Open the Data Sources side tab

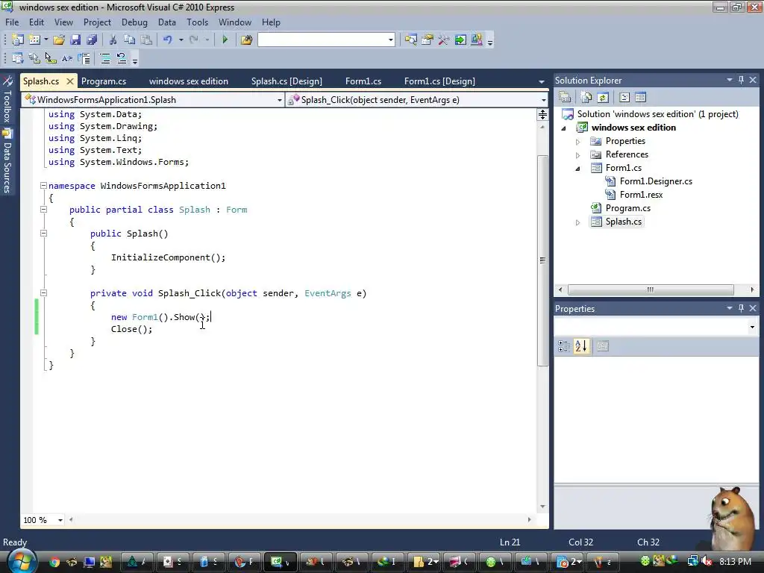coord(7,162)
